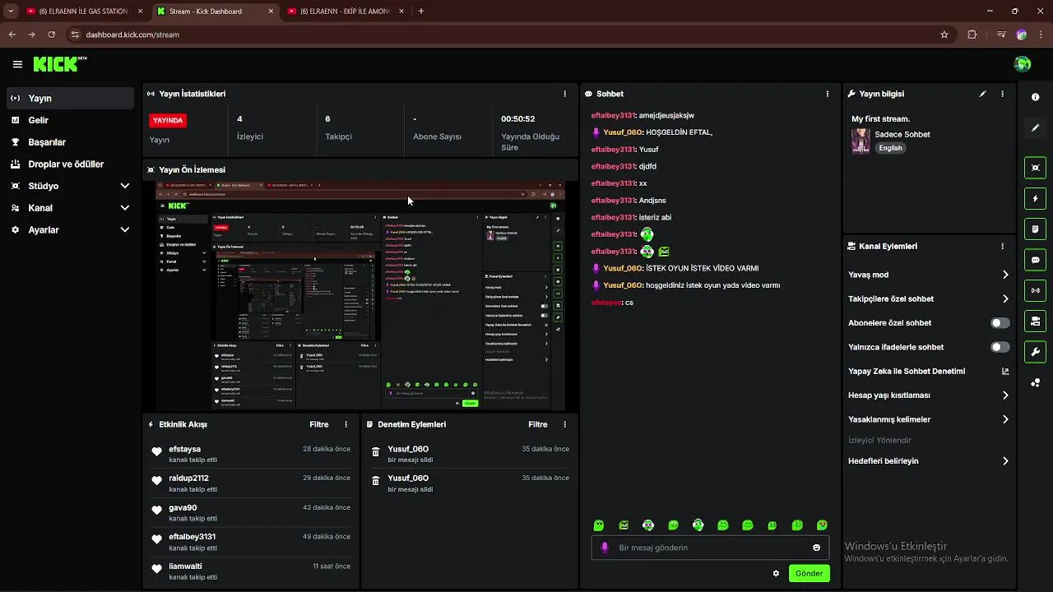Click the stream preview image
Image resolution: width=1053 pixels, height=592 pixels.
point(360,296)
